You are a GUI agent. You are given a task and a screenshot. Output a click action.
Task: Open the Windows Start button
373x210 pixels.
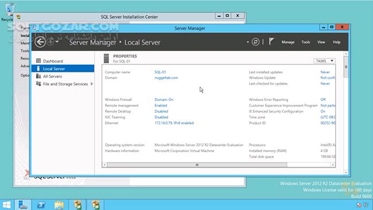click(6, 205)
